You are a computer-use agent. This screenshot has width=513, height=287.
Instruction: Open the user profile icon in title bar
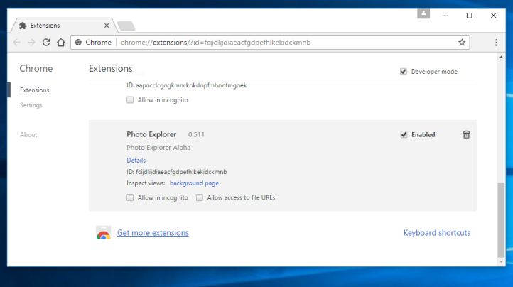(423, 13)
